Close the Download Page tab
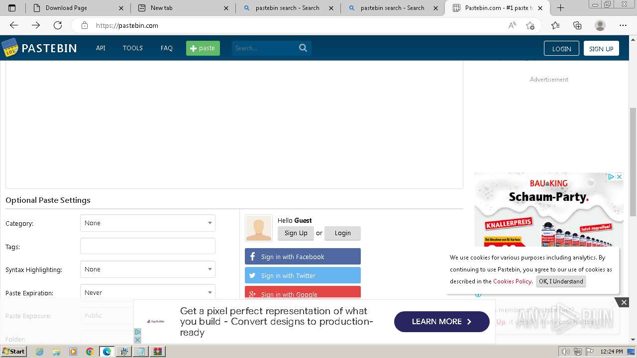This screenshot has width=637, height=358. (x=121, y=8)
